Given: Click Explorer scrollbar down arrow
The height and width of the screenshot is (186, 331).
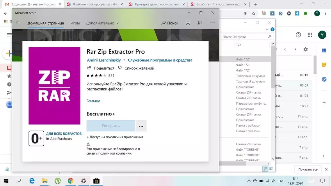Looking at the screenshot, I should pos(273,159).
